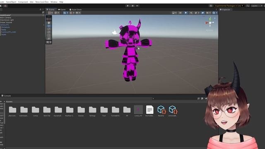
Task: Click the Step frame button
Action: coord(137,6)
